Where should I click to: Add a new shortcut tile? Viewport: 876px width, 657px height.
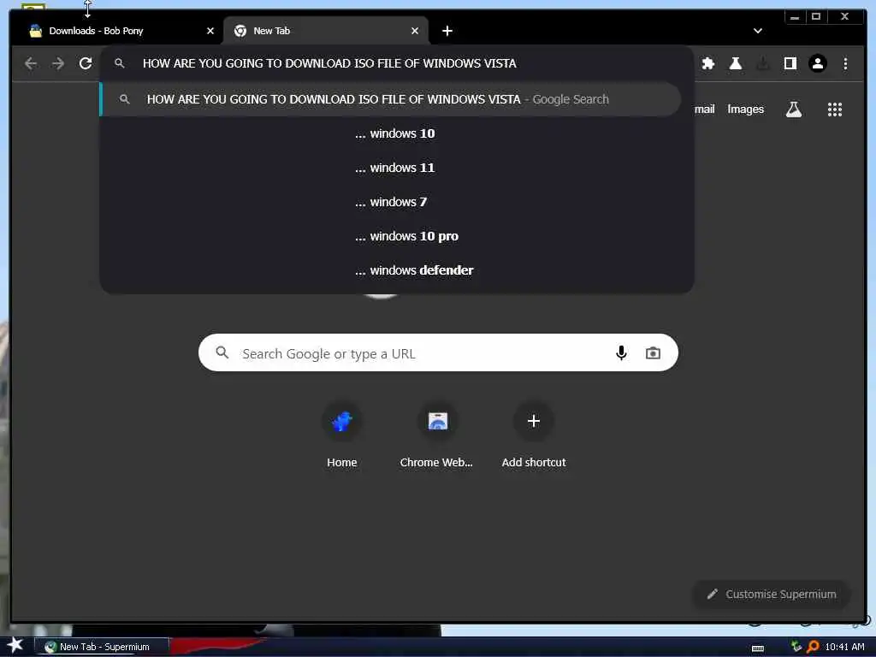[x=534, y=435]
